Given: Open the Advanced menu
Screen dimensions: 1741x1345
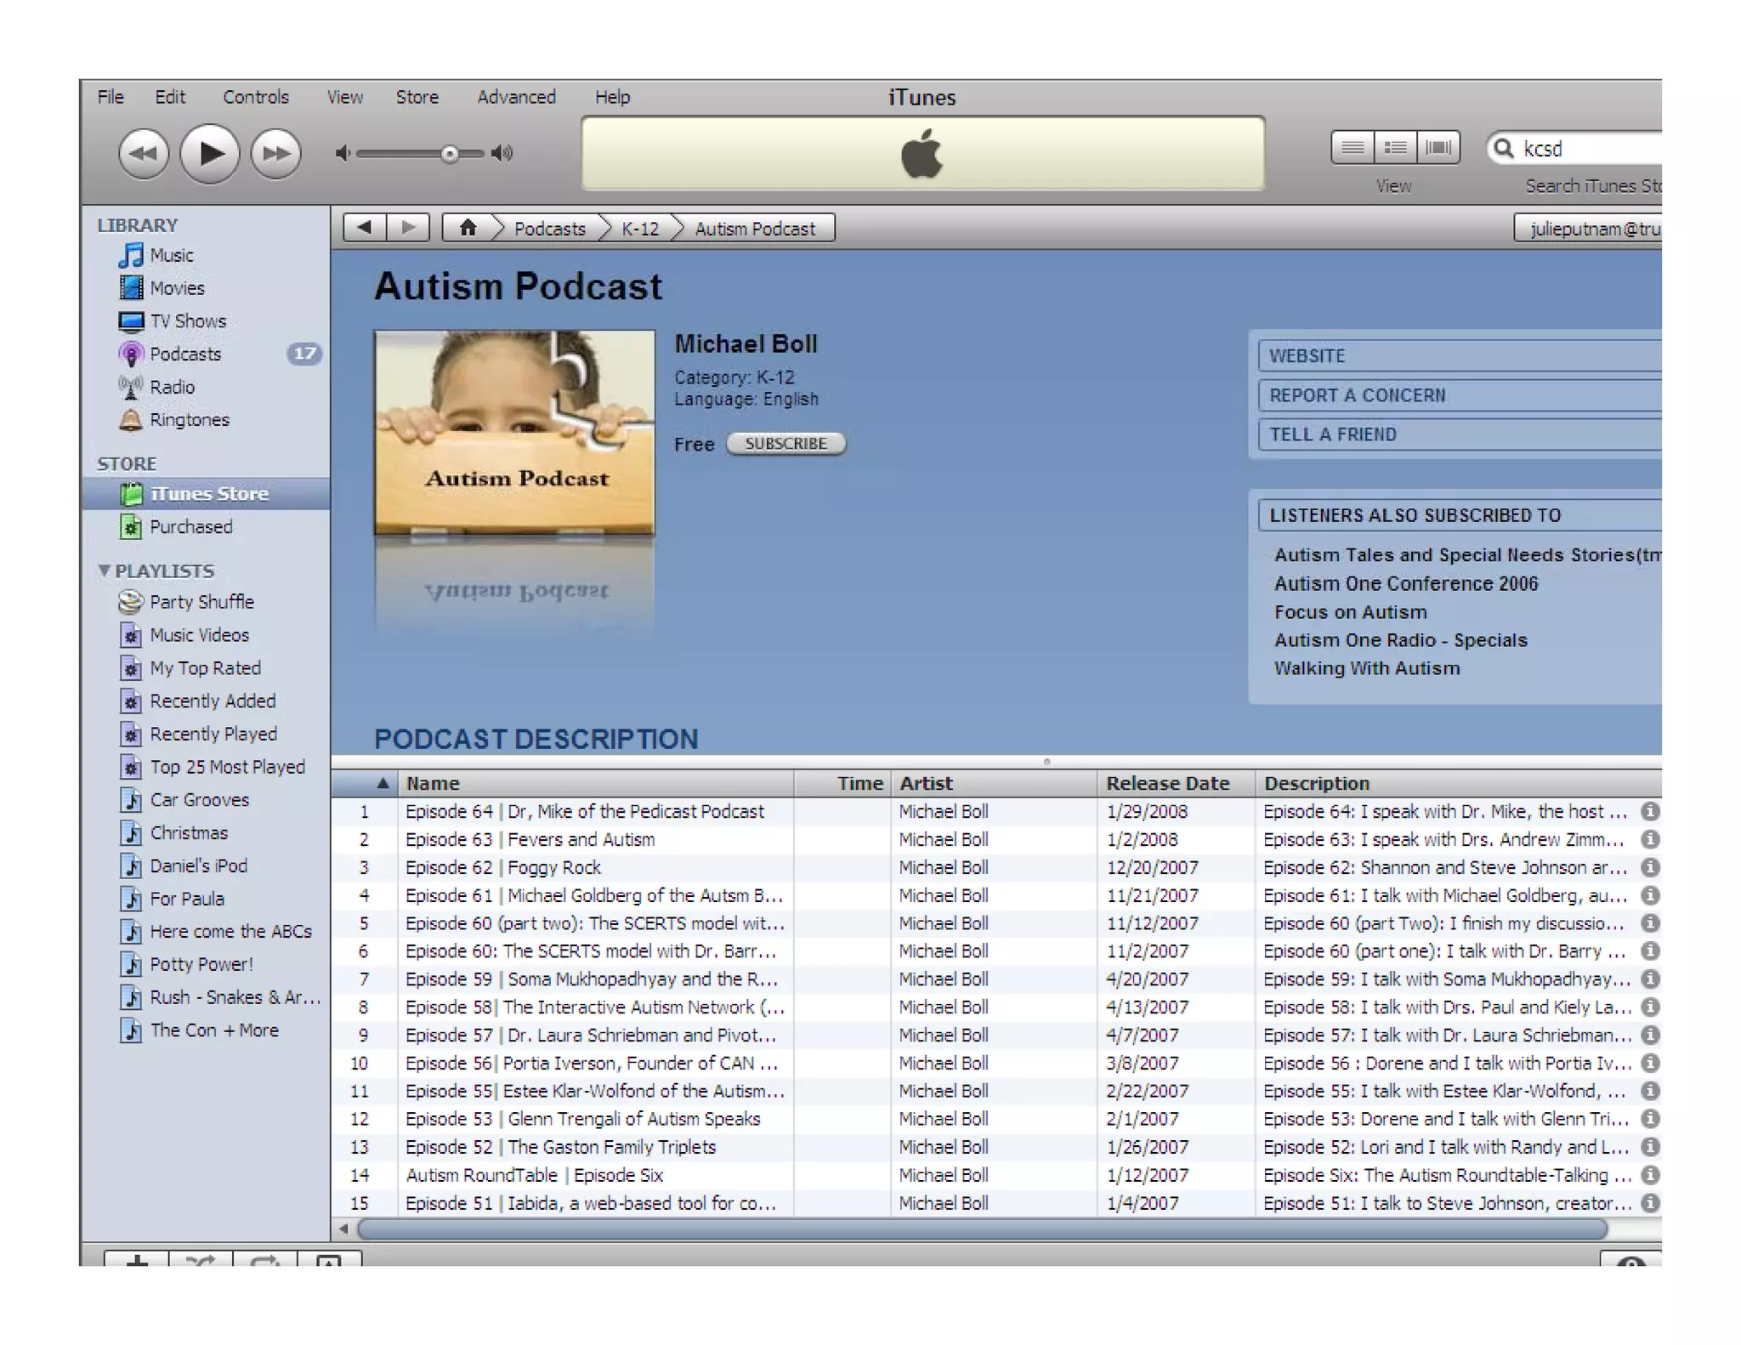Looking at the screenshot, I should 515,97.
